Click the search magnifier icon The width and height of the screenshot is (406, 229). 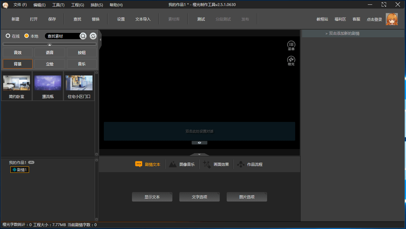(83, 36)
